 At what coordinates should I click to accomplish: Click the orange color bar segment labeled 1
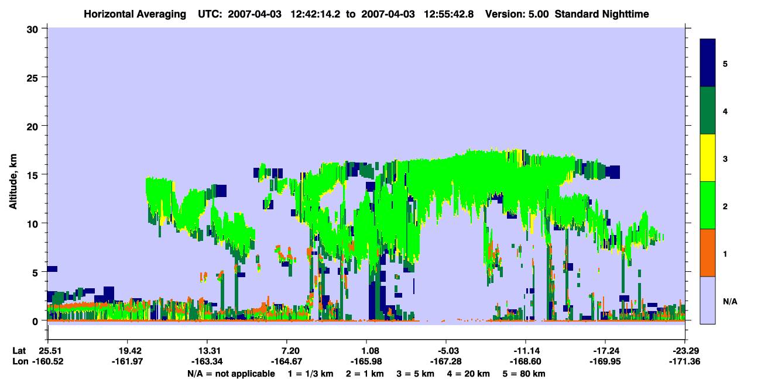pyautogui.click(x=708, y=253)
